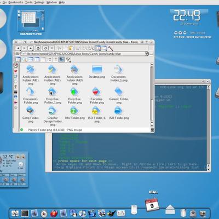Open the music CD icon in the dock
Screen dimensions: 219x219
click(83, 213)
